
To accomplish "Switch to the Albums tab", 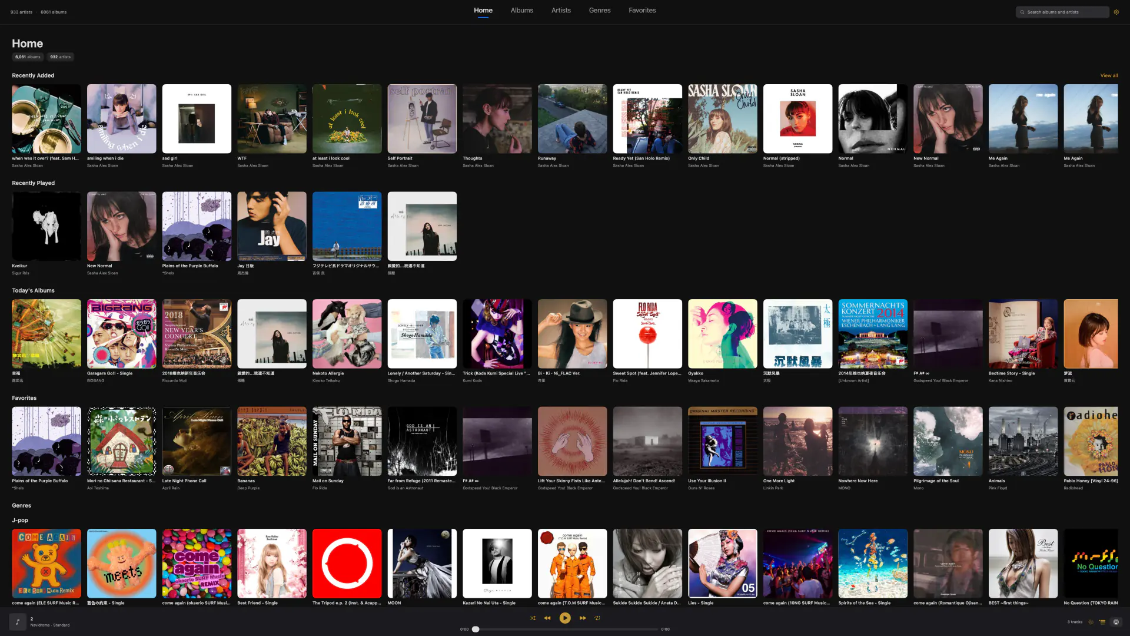I will (x=522, y=11).
